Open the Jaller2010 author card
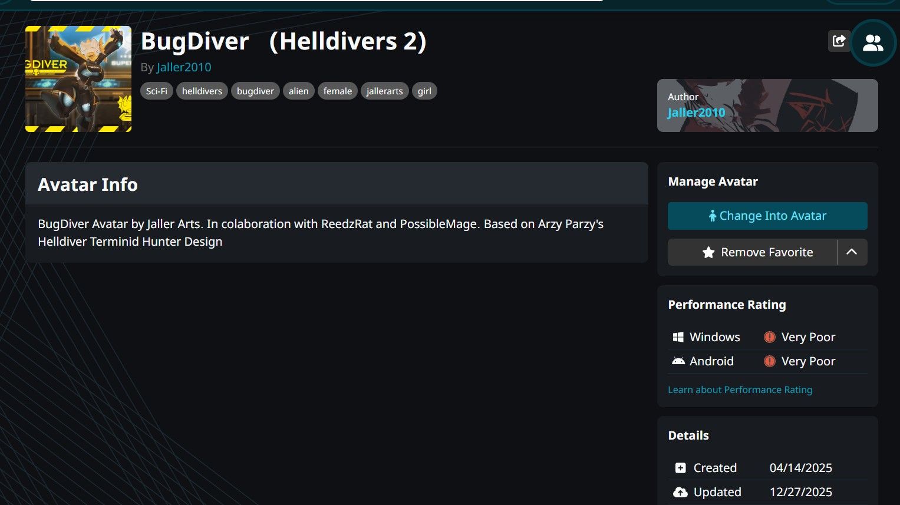 pos(767,105)
